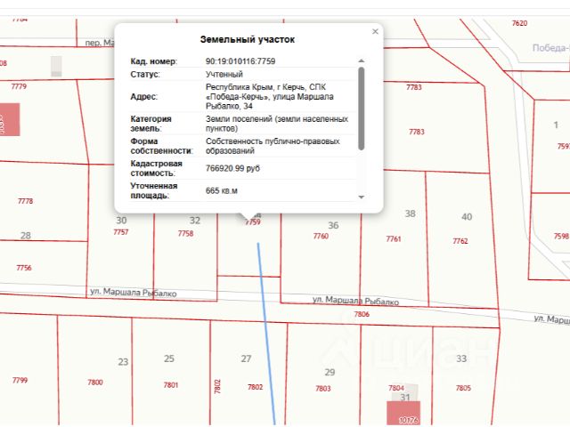Click house number 40 label
Image resolution: width=570 pixels, height=427 pixels.
tap(467, 217)
